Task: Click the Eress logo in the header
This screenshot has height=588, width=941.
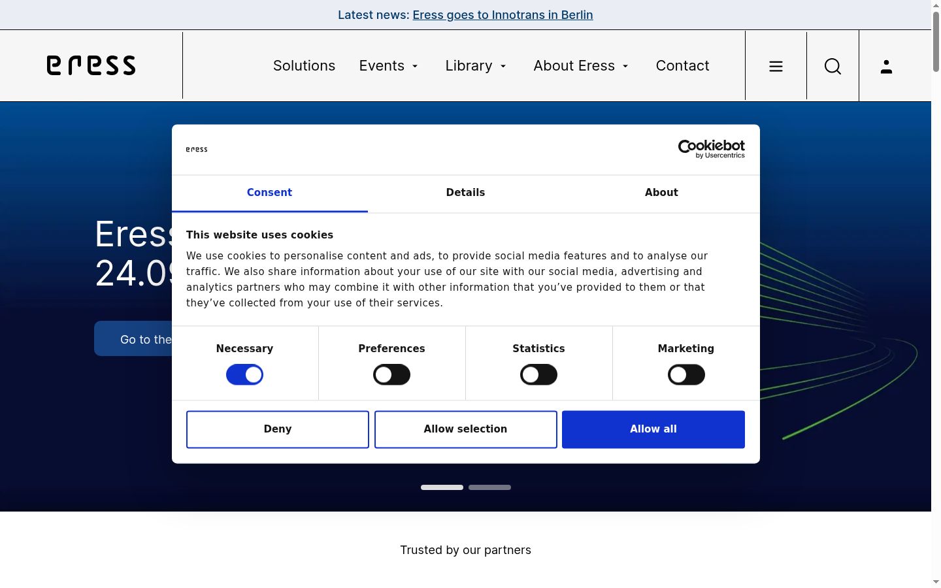Action: [x=91, y=65]
